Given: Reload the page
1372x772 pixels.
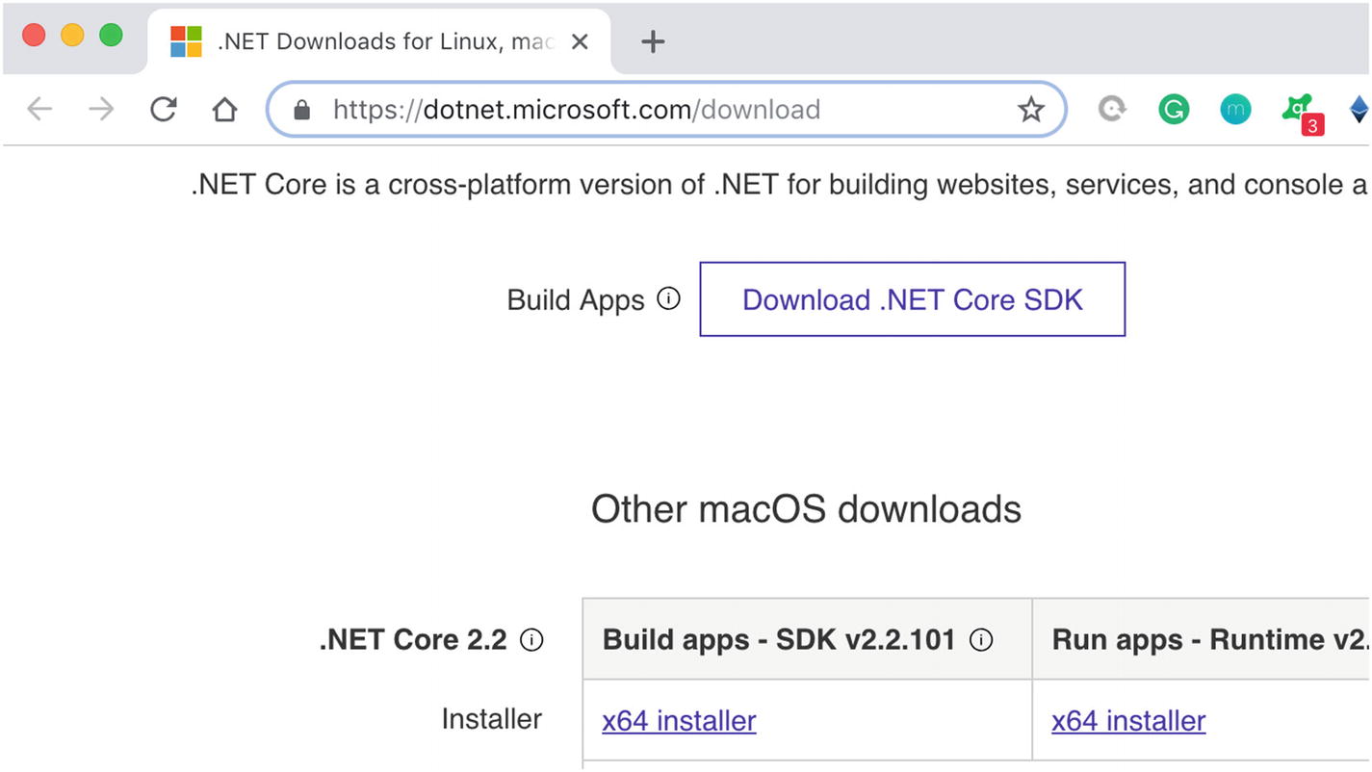Looking at the screenshot, I should 163,110.
